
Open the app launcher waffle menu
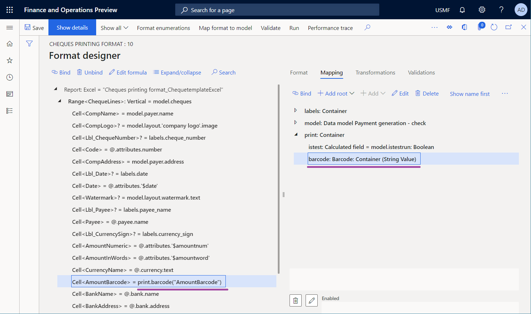(x=10, y=10)
